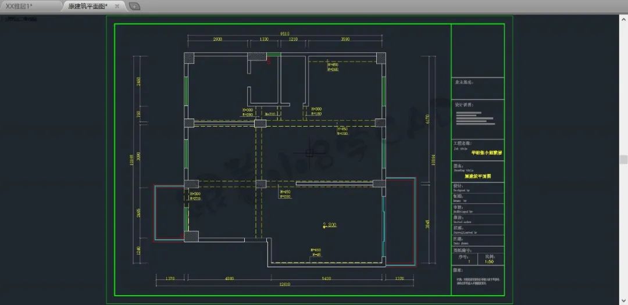Select the 5430 bottom dimension text

pyautogui.click(x=326, y=278)
